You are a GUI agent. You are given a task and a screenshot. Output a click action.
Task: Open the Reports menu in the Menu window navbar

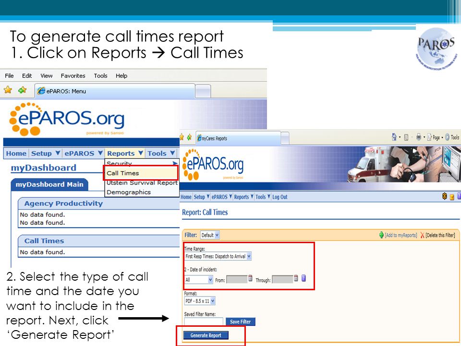tap(125, 153)
